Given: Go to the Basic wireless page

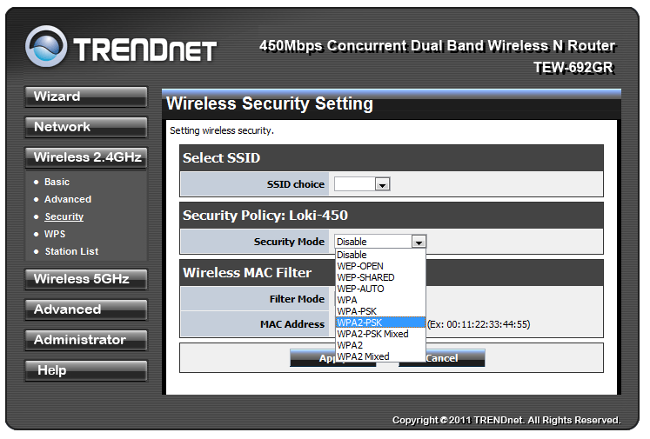Looking at the screenshot, I should point(57,182).
